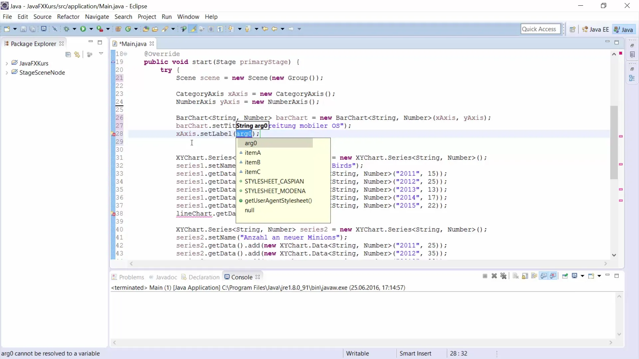This screenshot has height=359, width=639.
Task: Click the Pin Console icon
Action: (x=565, y=276)
